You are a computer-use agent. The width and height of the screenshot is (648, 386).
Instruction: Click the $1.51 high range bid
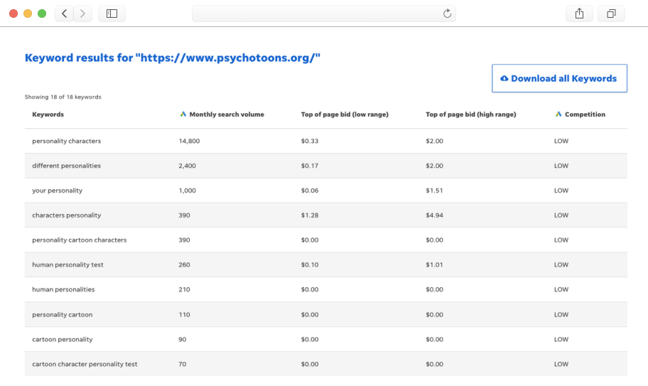pyautogui.click(x=434, y=191)
